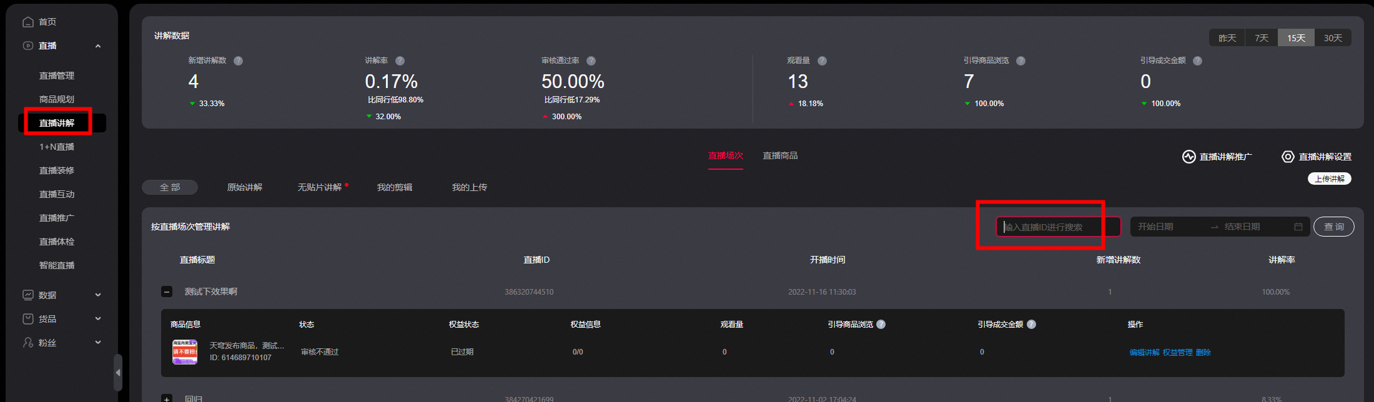Screen dimensions: 1374x402
Task: Click product ID 614689710107 text
Action: pos(240,358)
